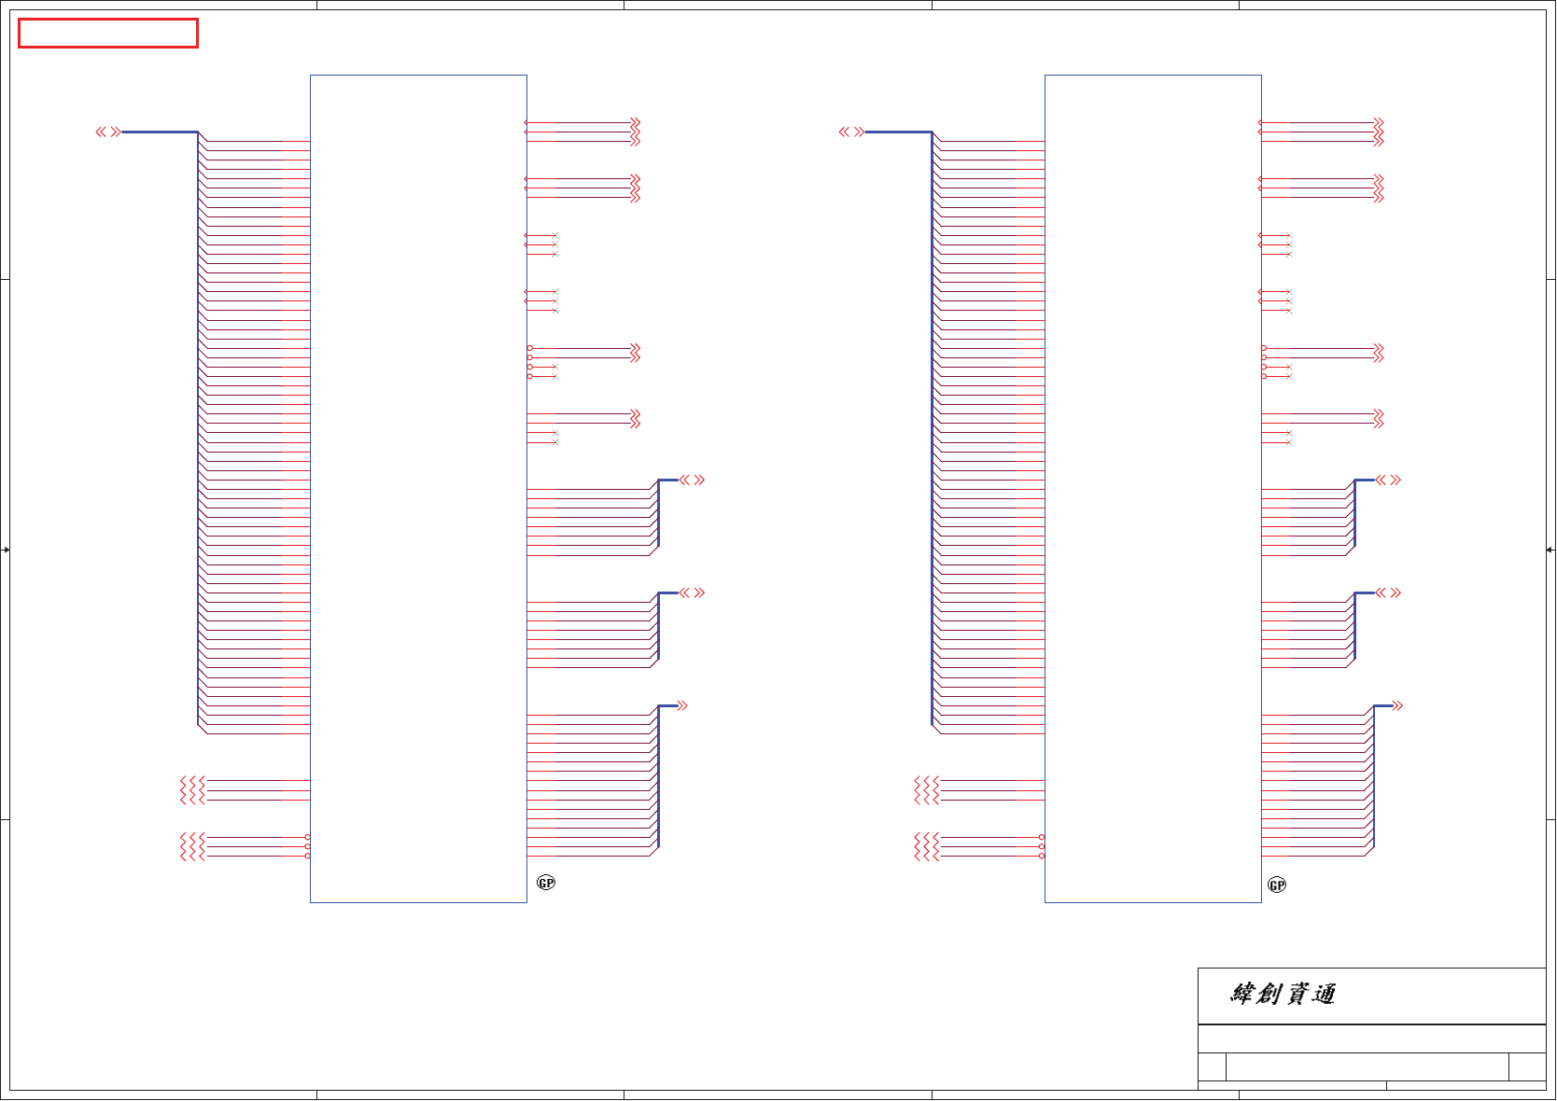Select the bidirectional port feeding the right block's input bus
The height and width of the screenshot is (1101, 1557).
click(851, 132)
